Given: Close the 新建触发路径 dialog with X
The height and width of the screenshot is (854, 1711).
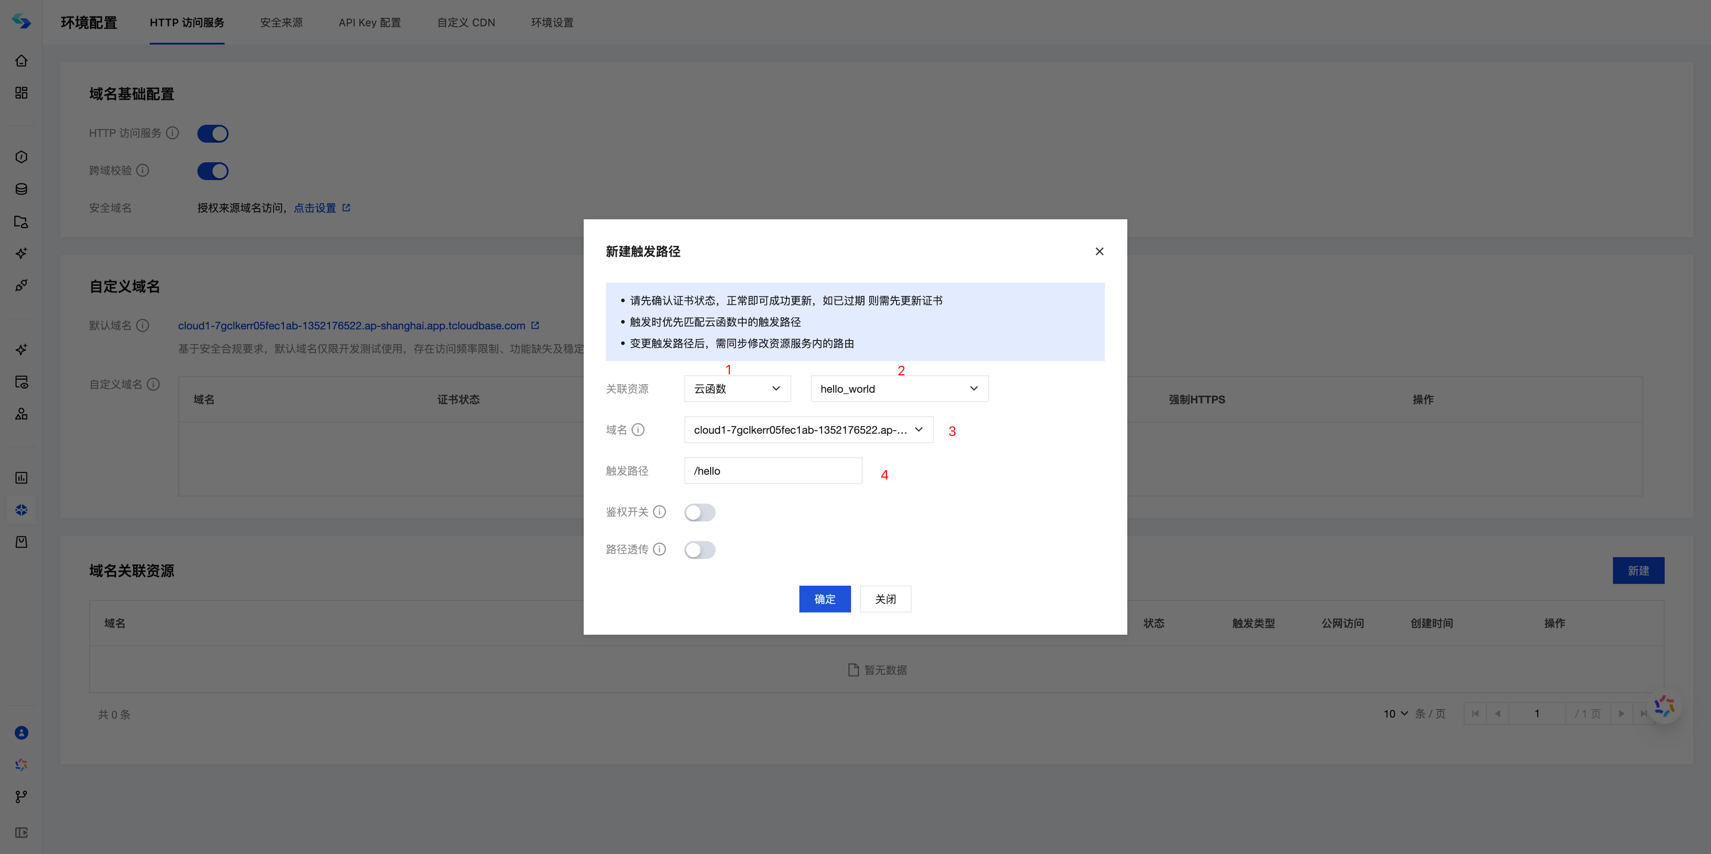Looking at the screenshot, I should pos(1099,251).
